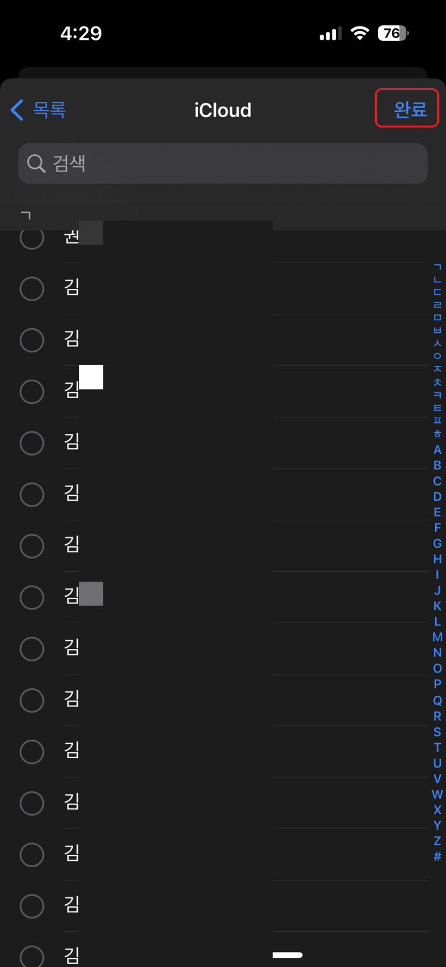Tap the blue back chevron beside 목록
The height and width of the screenshot is (967, 446).
(17, 110)
